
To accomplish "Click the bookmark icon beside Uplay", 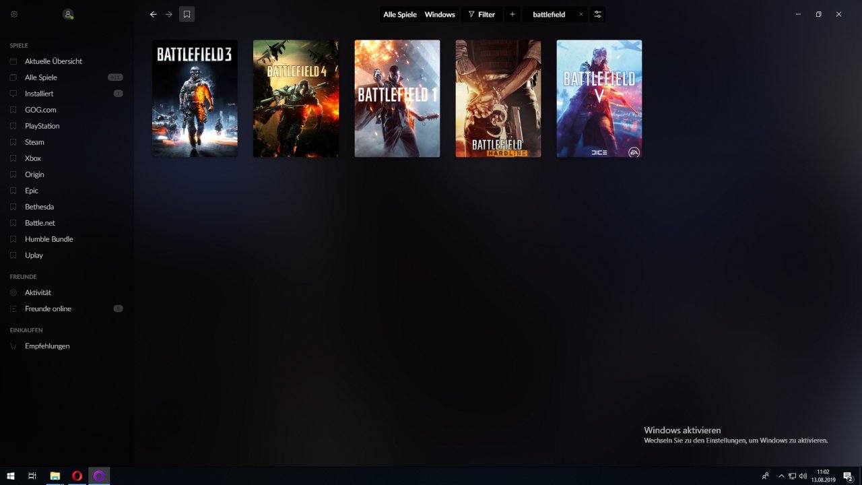I will click(x=13, y=255).
